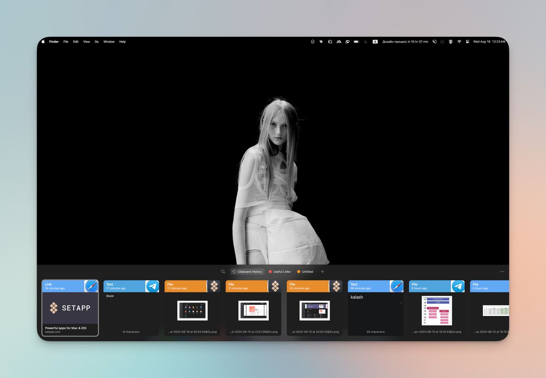The width and height of the screenshot is (546, 378).
Task: Click the orange dot of Untitled
Action: [299, 272]
